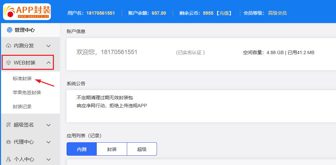
Task: Select the 内测 tab
Action: point(82,149)
